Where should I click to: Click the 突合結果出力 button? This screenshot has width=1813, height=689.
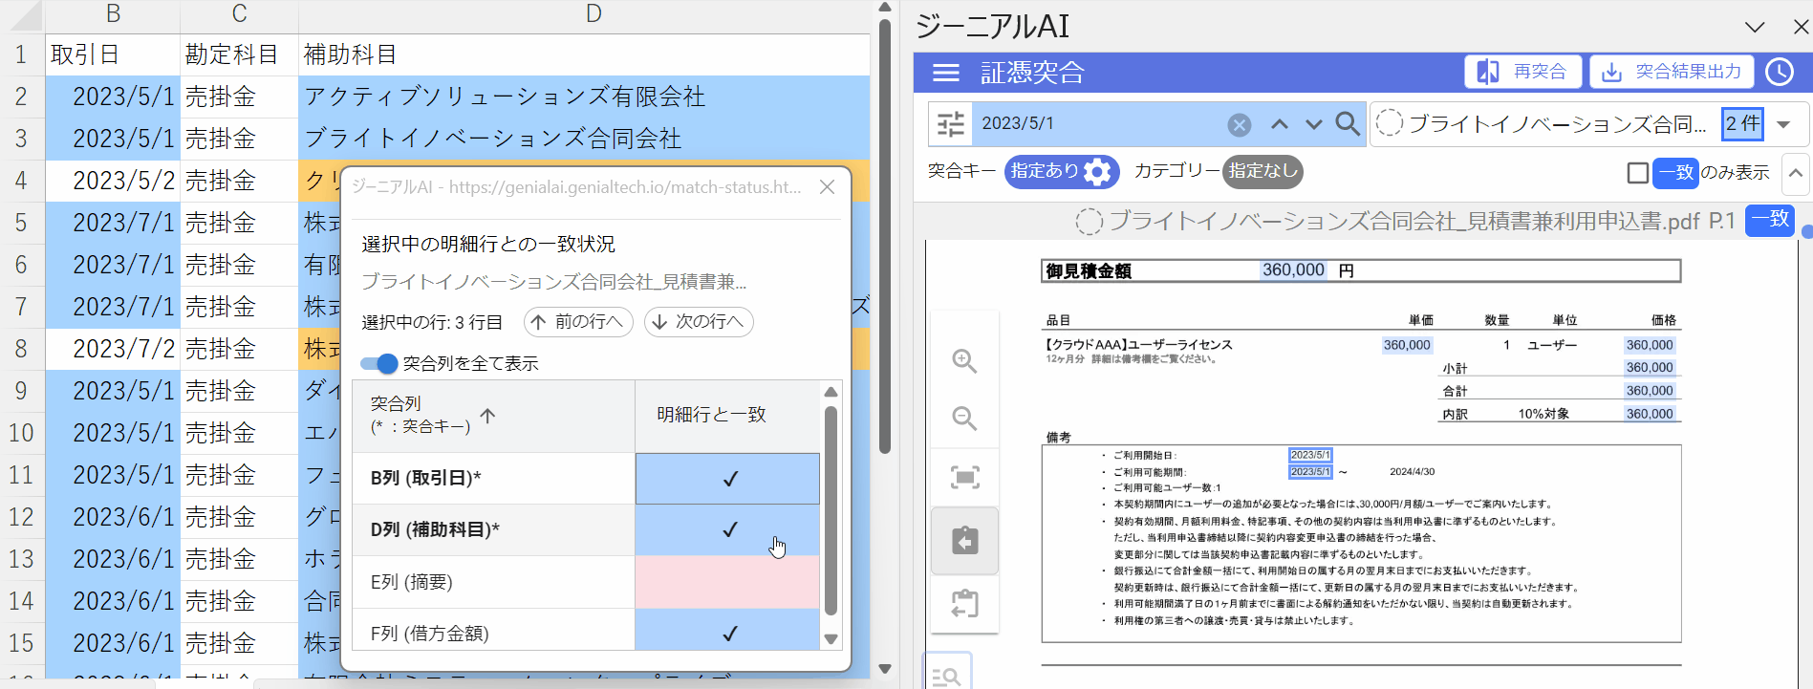click(1672, 72)
